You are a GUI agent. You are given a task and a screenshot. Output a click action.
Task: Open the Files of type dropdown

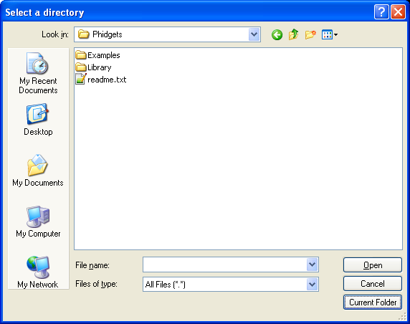312,285
